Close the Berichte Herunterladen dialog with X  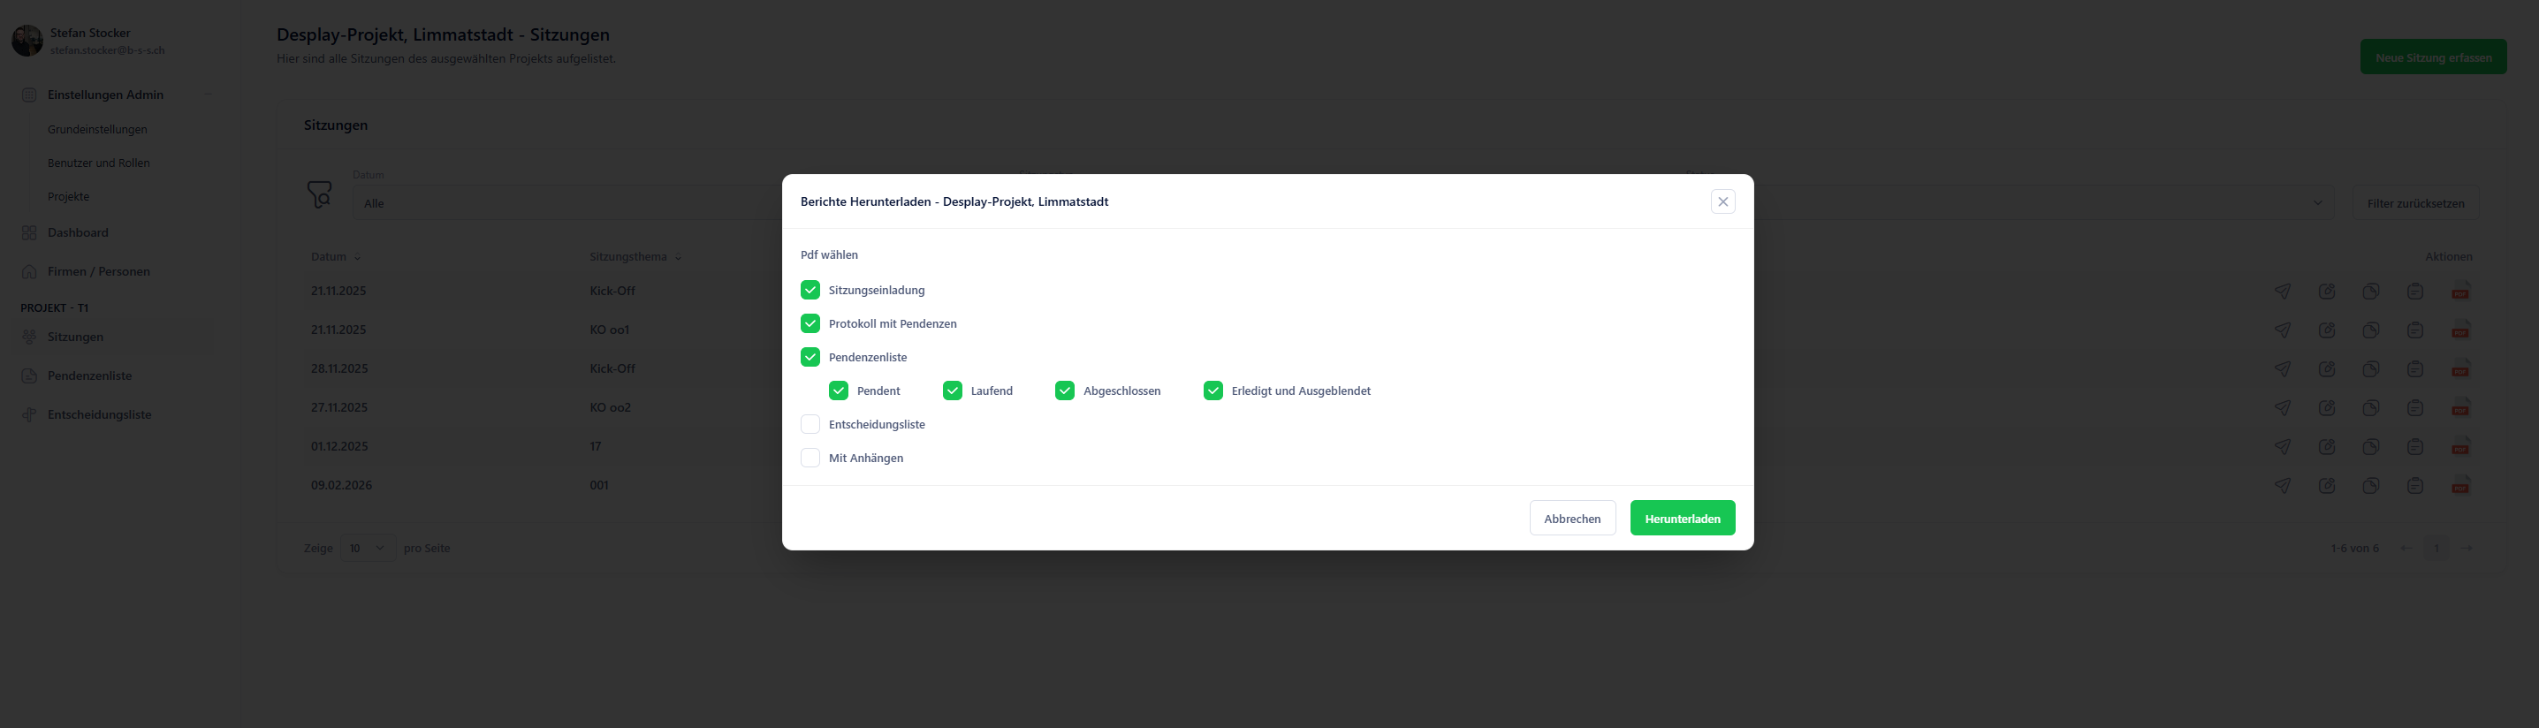pos(1722,202)
